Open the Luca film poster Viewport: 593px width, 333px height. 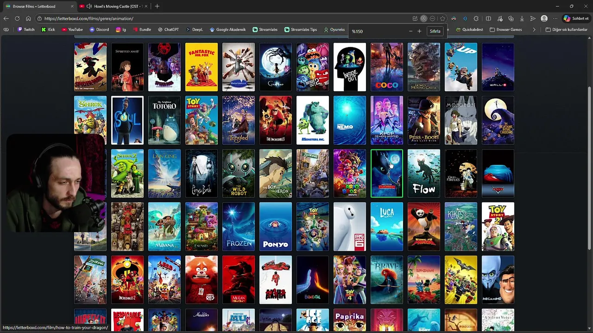point(387,227)
